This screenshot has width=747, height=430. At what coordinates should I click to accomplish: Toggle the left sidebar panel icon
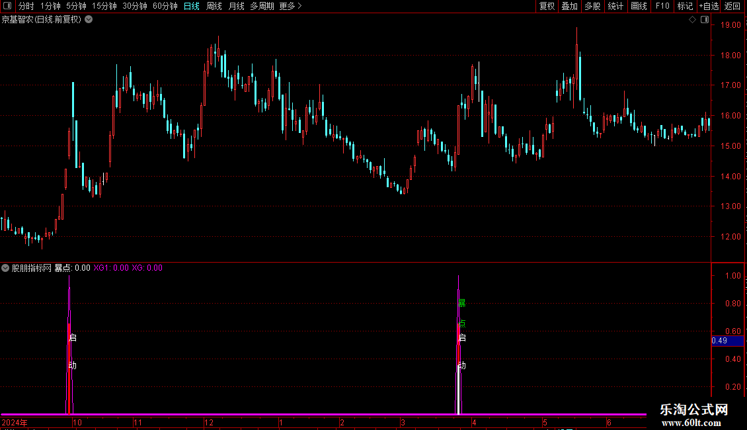click(x=7, y=6)
